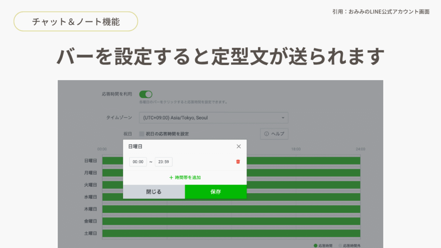This screenshot has height=248, width=441.
Task: Select the 00:00 start time field
Action: pos(138,162)
